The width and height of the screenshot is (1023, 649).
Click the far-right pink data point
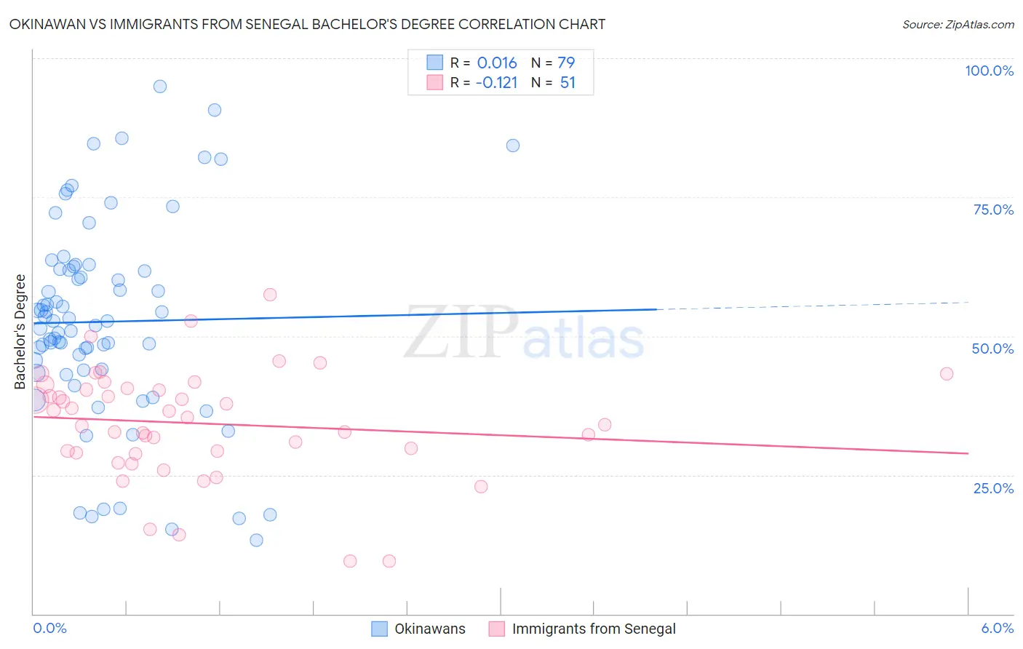(947, 374)
